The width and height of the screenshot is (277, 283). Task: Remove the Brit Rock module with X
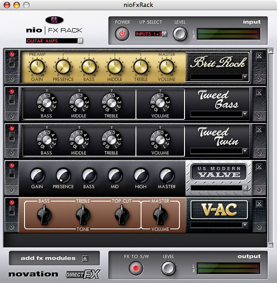[259, 56]
